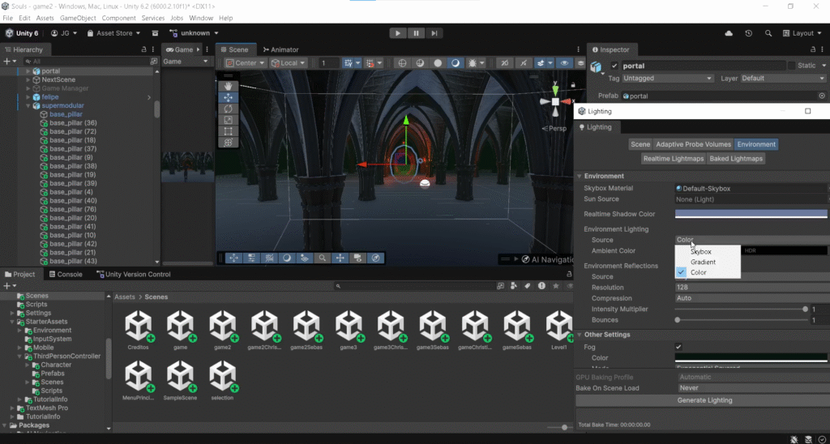Open the Tag dropdown showing Untagged
Image resolution: width=830 pixels, height=444 pixels.
[x=667, y=79]
